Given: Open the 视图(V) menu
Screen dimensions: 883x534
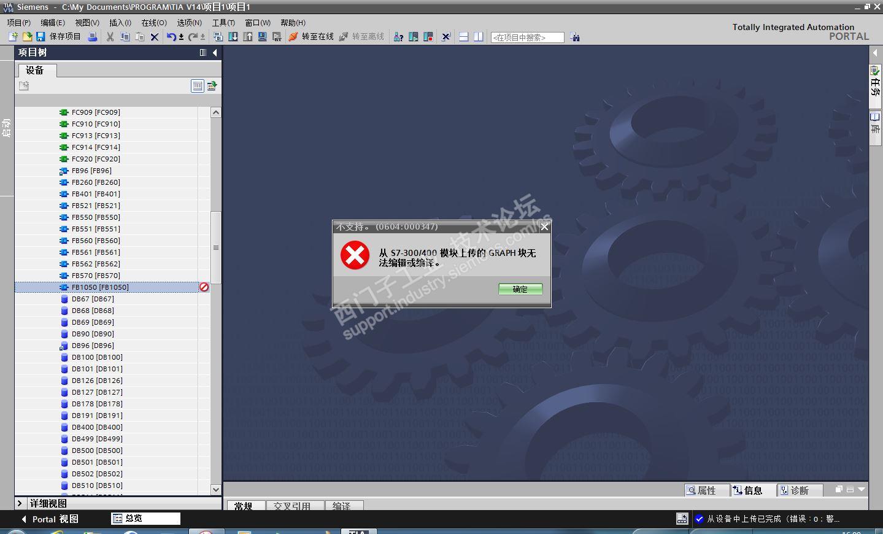Looking at the screenshot, I should [x=87, y=23].
